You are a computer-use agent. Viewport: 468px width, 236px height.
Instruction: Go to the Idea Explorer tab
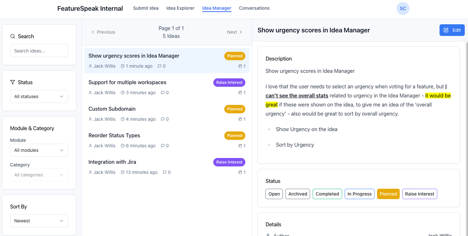(x=180, y=8)
